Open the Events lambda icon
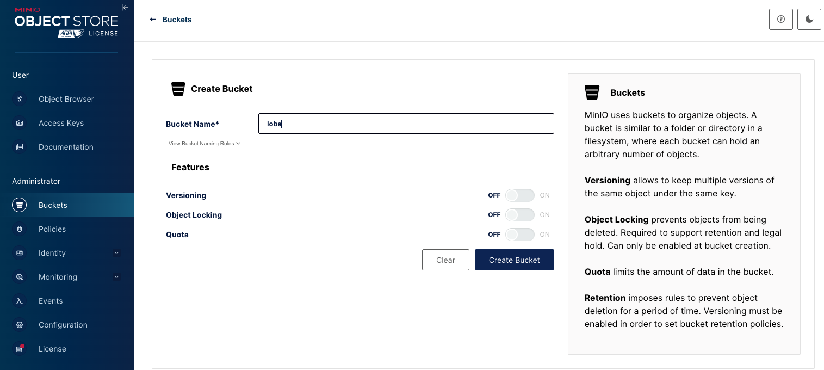The image size is (824, 370). pyautogui.click(x=20, y=301)
